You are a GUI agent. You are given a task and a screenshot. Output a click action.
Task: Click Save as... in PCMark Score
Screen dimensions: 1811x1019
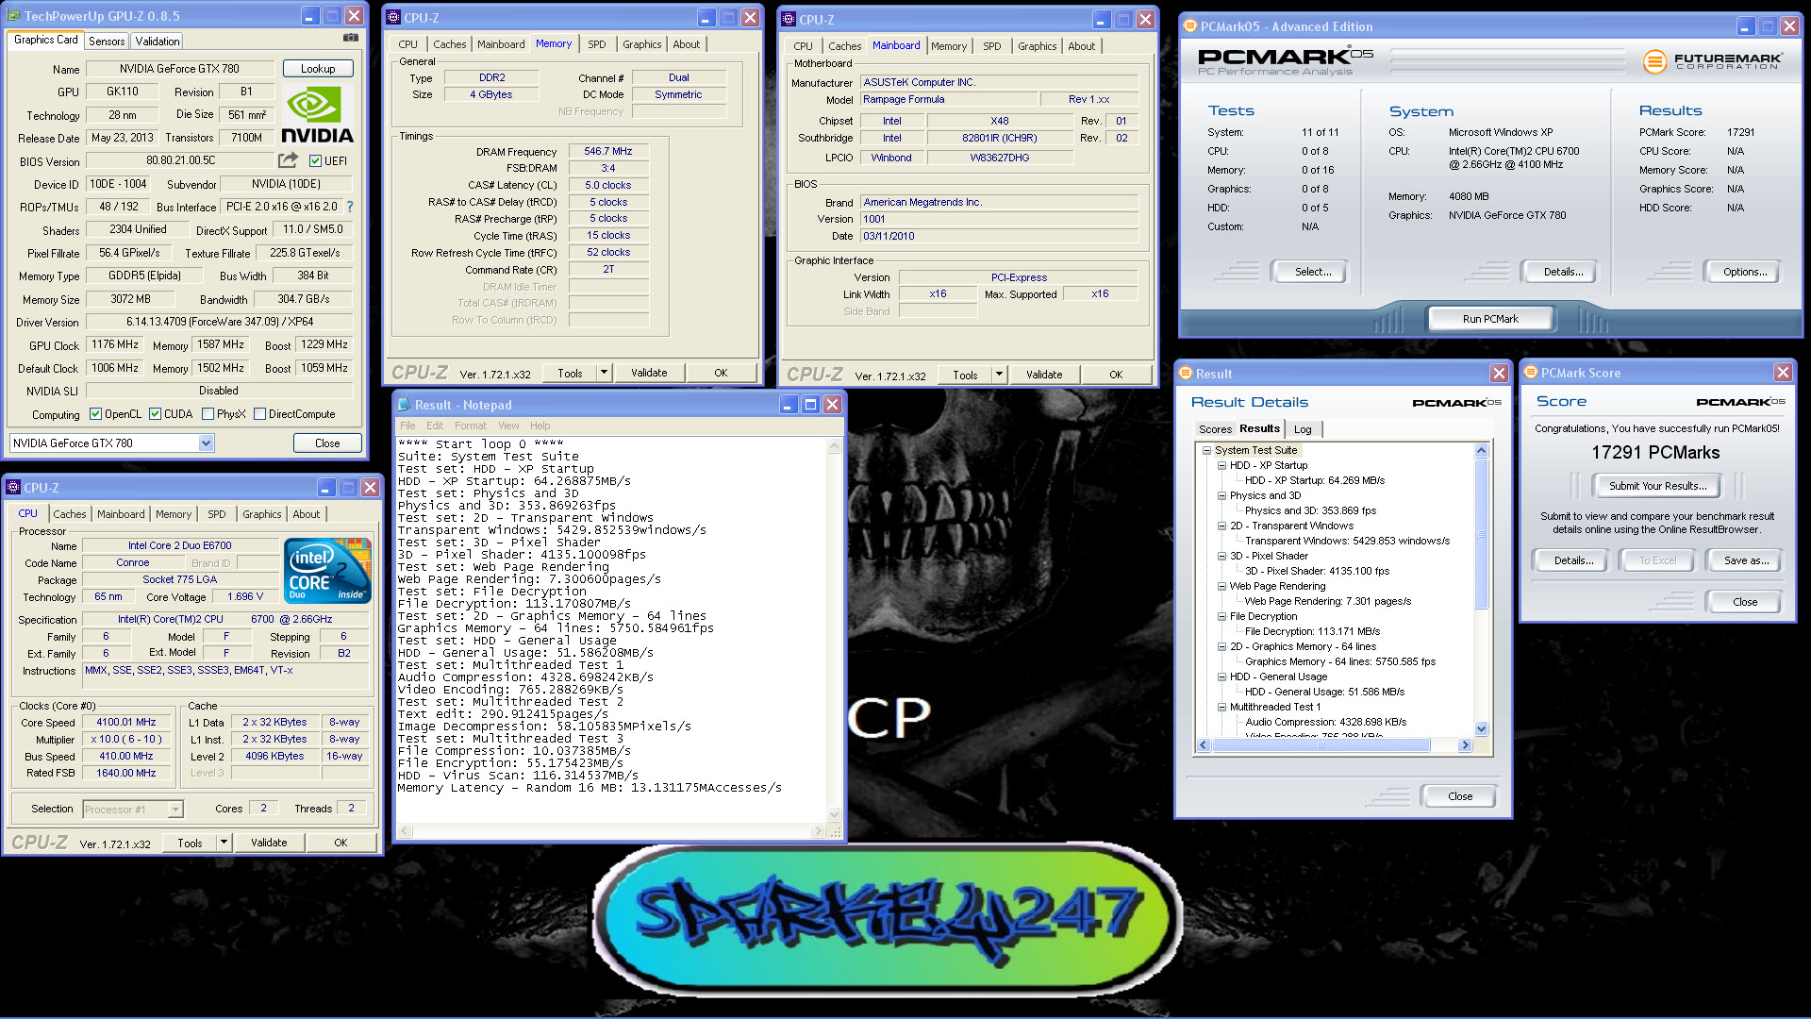[x=1746, y=560]
